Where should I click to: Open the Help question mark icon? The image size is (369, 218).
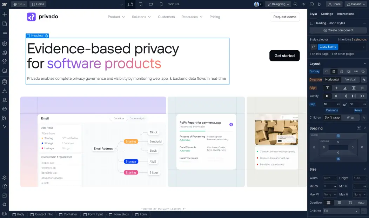click(5, 186)
